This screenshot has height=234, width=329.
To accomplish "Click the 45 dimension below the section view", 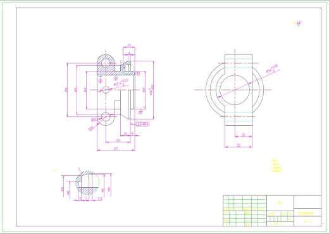I will coord(118,140).
